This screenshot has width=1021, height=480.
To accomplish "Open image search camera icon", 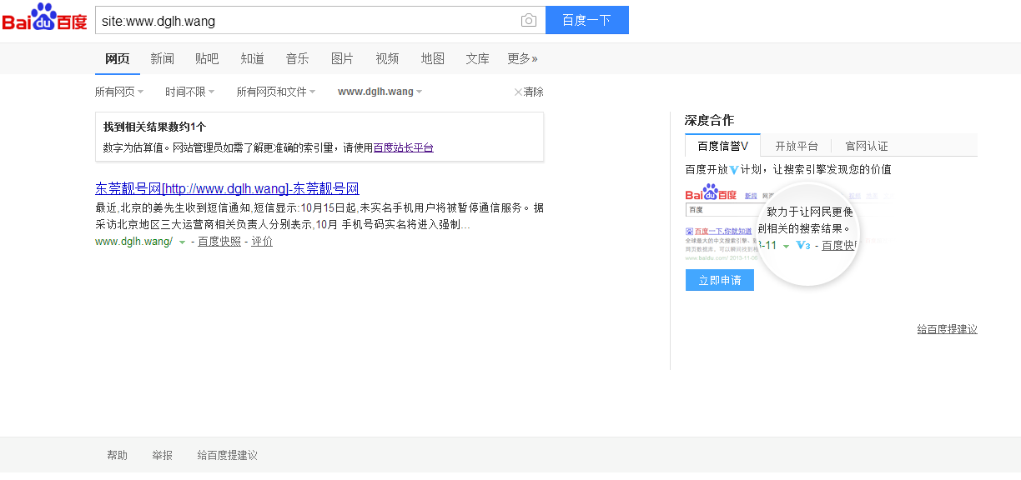I will click(x=528, y=20).
